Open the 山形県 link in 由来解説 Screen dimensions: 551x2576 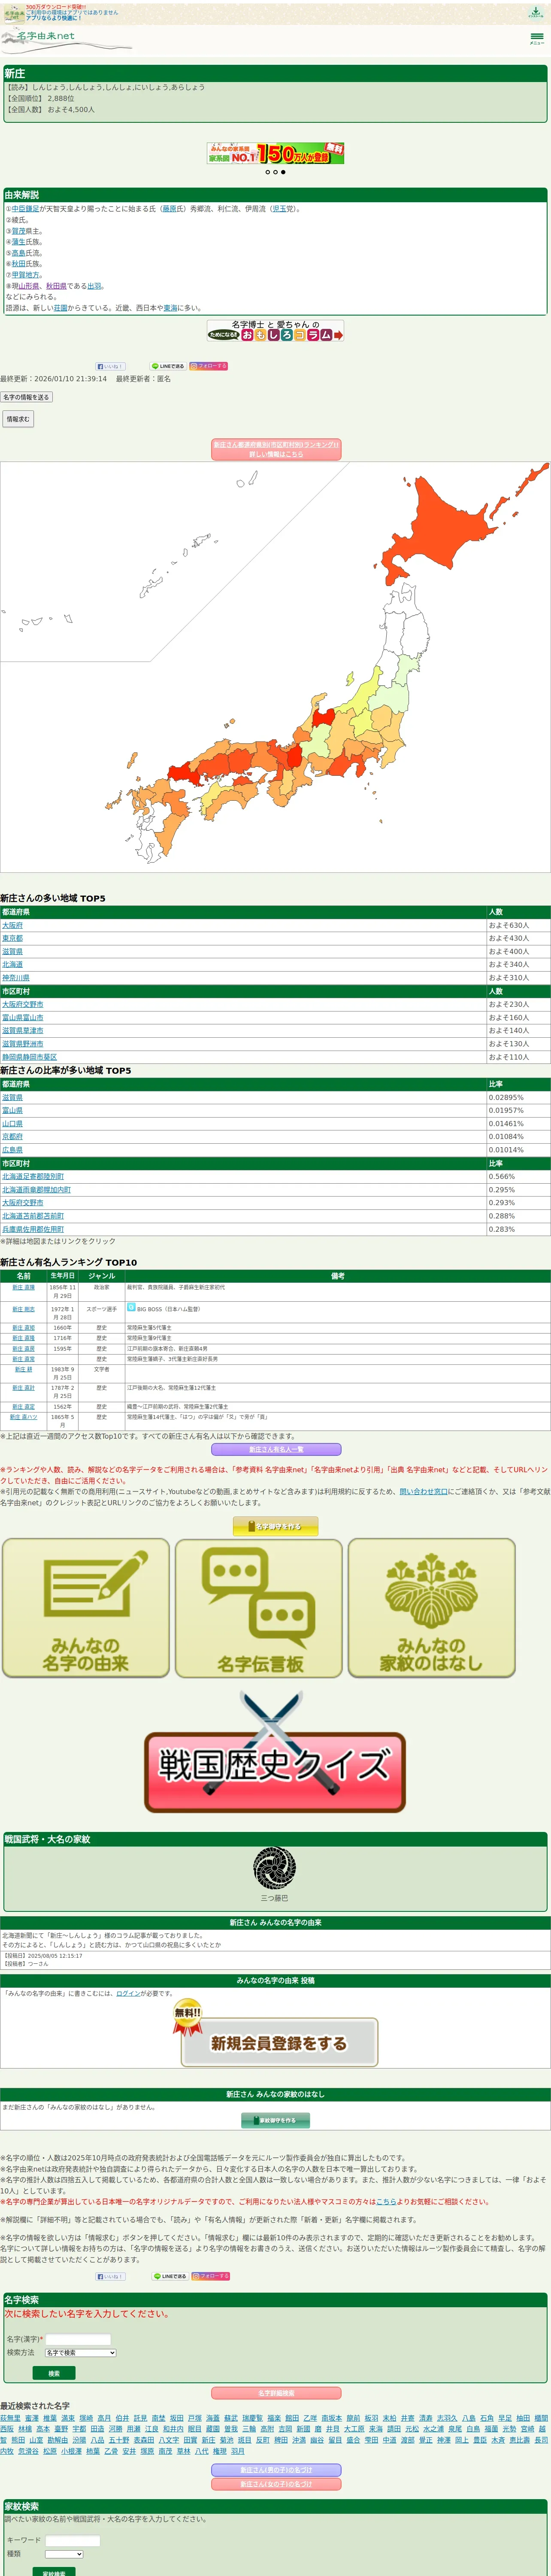29,286
